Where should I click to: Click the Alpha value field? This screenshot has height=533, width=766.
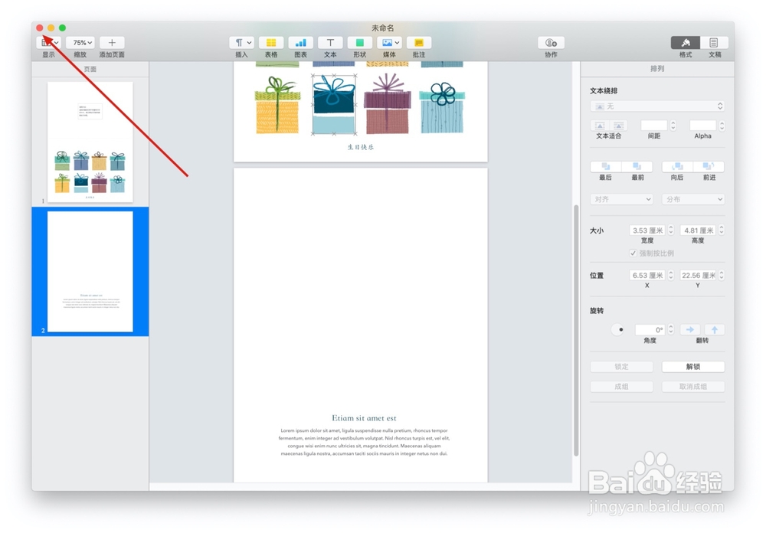(x=702, y=126)
